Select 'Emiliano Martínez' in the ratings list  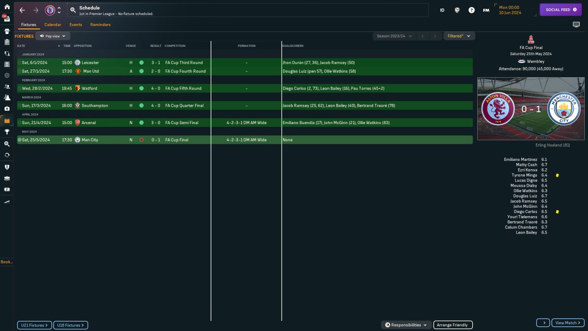coord(520,160)
